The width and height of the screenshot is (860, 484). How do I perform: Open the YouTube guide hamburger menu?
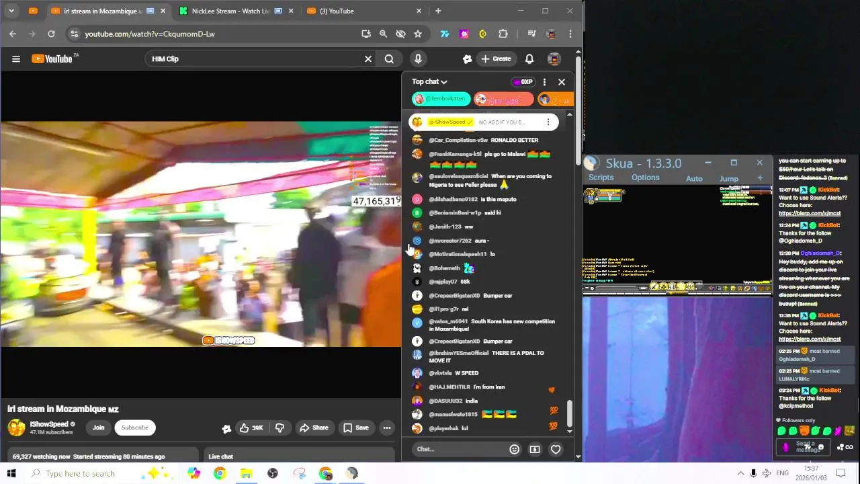point(16,59)
